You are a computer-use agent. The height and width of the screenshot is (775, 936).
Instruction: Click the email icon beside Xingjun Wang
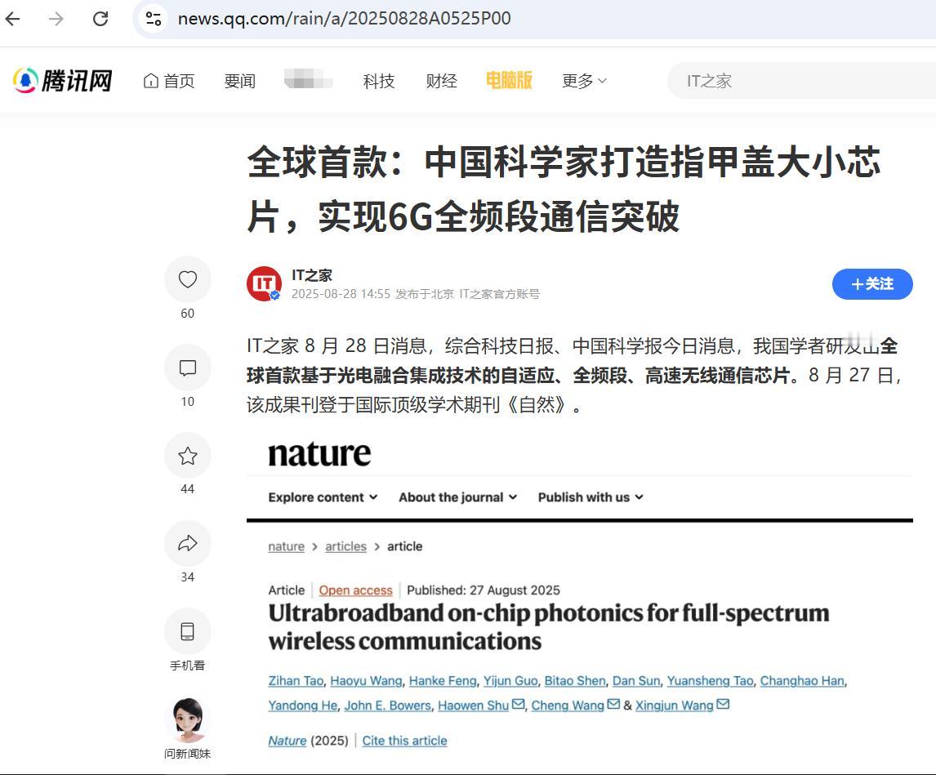pyautogui.click(x=722, y=705)
